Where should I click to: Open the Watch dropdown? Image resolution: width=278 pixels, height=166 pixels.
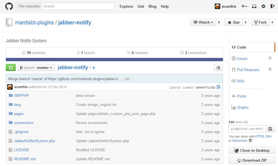click(x=203, y=22)
